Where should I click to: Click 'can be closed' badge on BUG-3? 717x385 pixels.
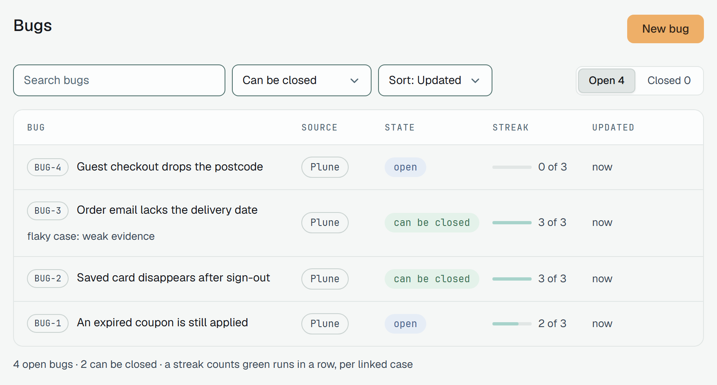tap(432, 223)
